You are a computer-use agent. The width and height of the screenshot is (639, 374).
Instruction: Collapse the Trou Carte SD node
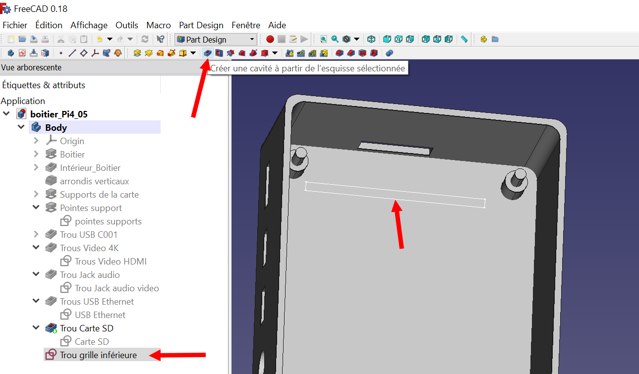[x=36, y=328]
